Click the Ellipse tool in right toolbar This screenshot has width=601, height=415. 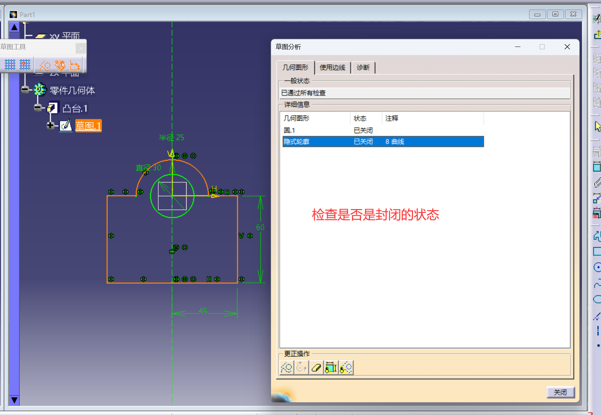[597, 299]
